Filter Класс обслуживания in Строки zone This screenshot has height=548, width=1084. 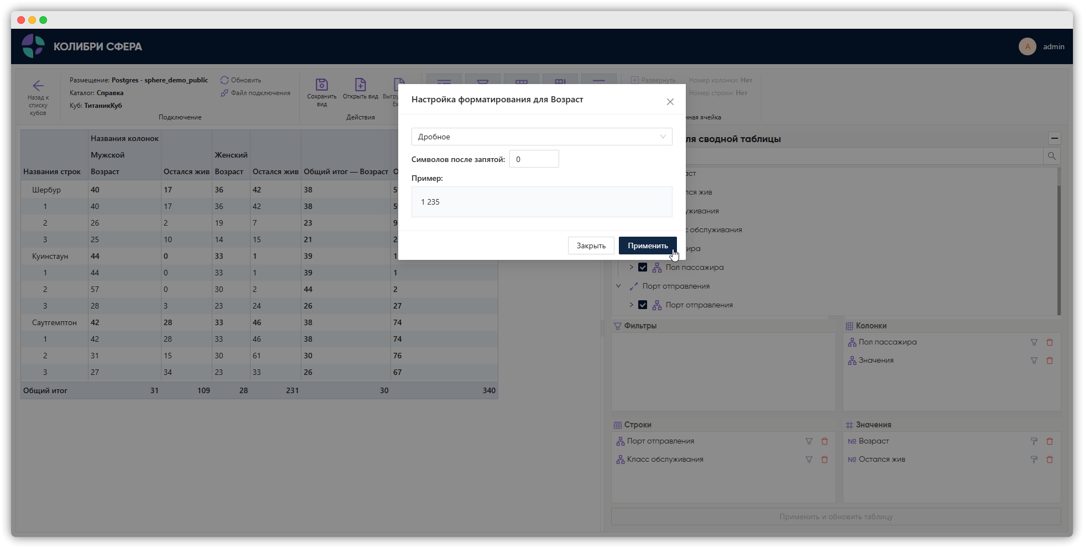click(x=809, y=460)
